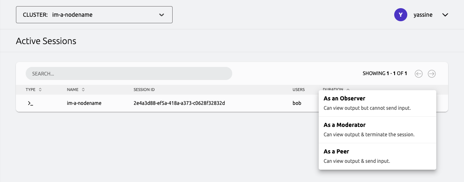Go to the previous page of sessions

418,73
